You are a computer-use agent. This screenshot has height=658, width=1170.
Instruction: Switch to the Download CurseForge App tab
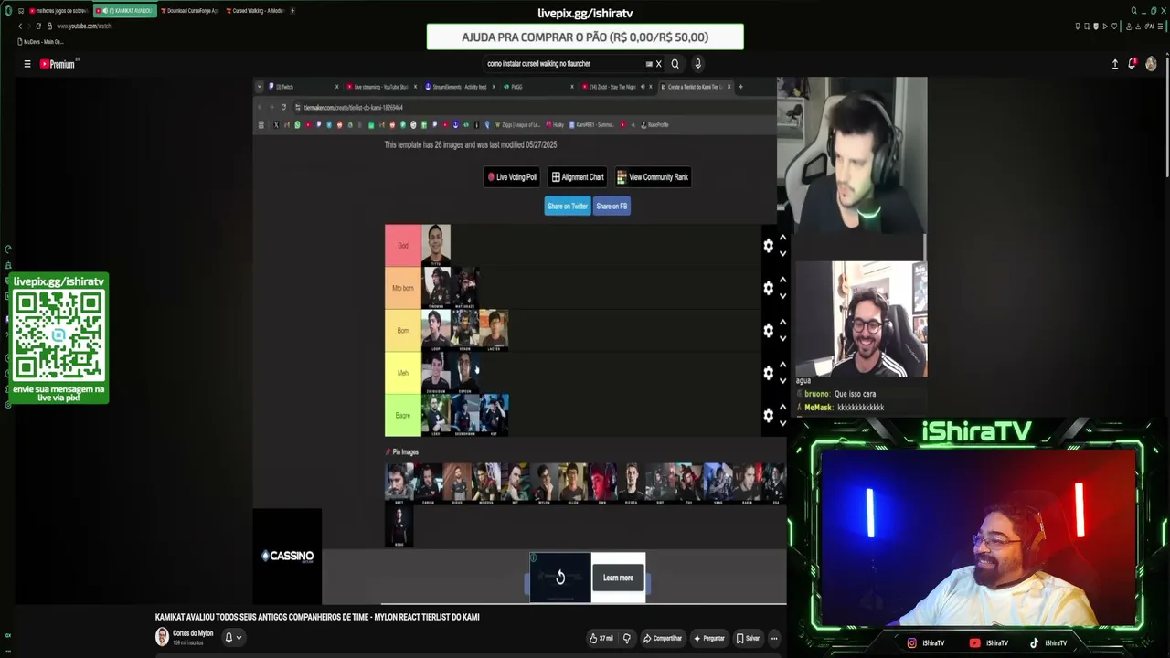pos(189,11)
